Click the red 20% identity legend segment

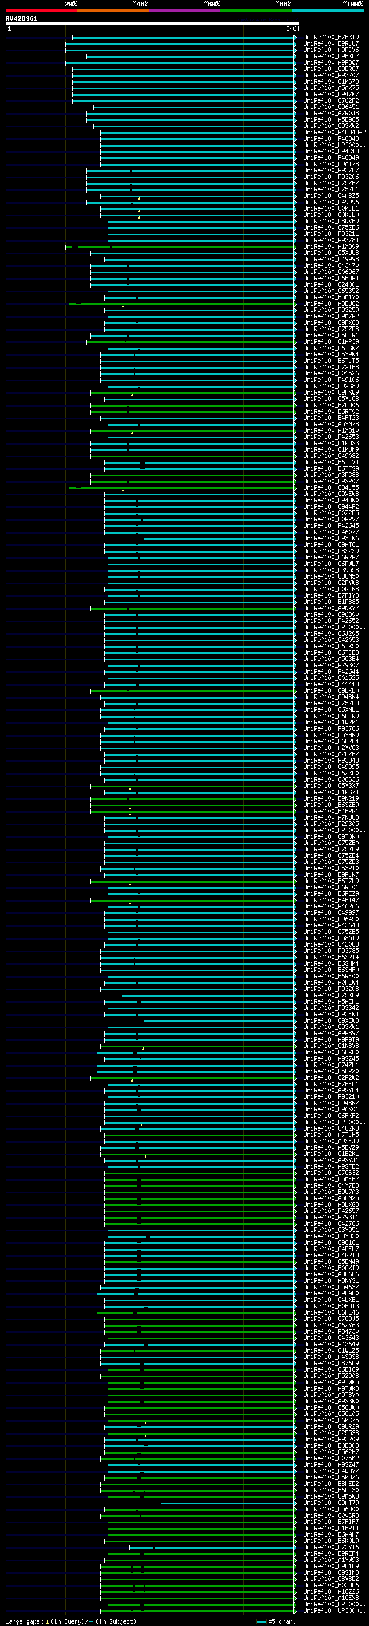point(41,10)
